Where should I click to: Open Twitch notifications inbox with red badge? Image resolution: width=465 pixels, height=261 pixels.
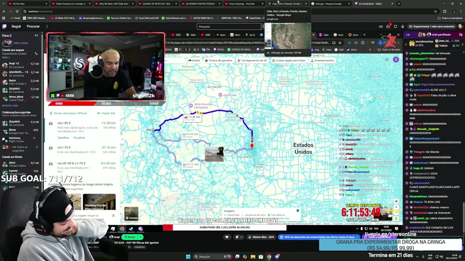pos(388,26)
